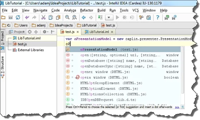Image resolution: width=200 pixels, height=120 pixels.
Task: Open the Analyze menu
Action: click(70, 10)
